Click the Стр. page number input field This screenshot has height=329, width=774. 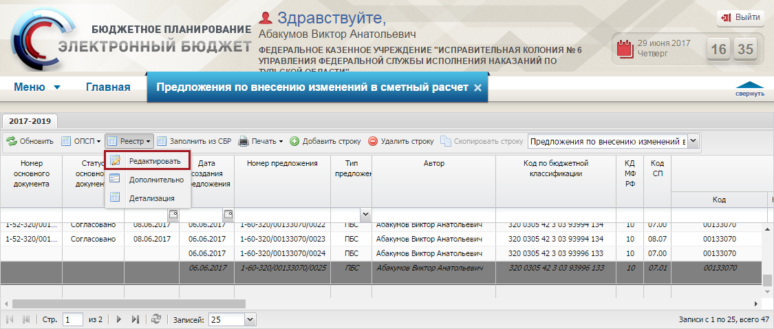pos(72,319)
